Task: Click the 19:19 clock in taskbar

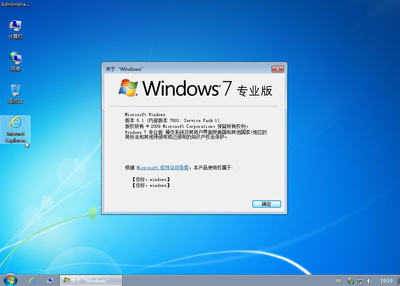Action: [x=386, y=280]
